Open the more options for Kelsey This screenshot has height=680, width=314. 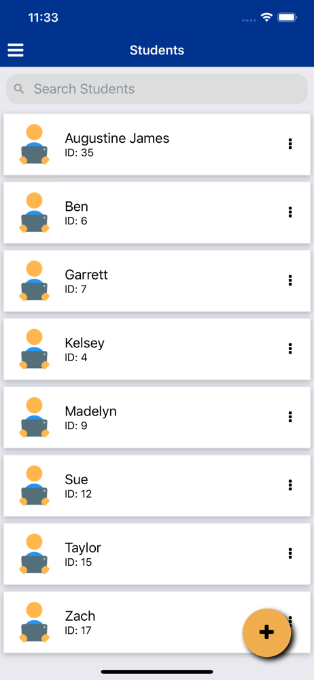(x=290, y=349)
